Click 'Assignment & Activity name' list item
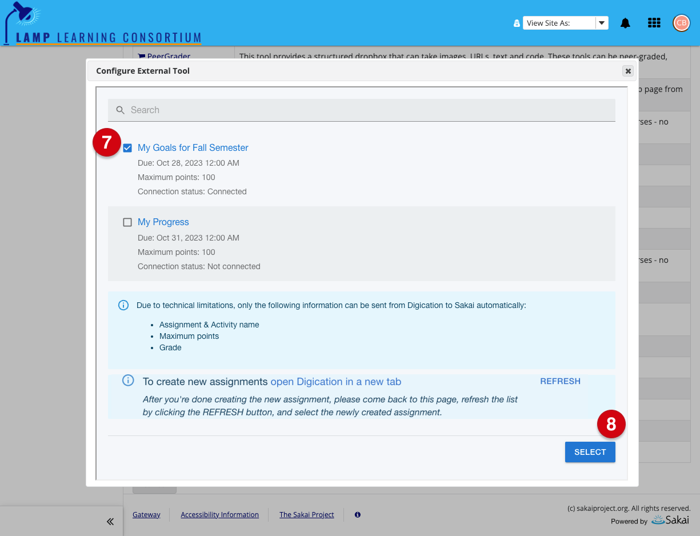 click(209, 325)
